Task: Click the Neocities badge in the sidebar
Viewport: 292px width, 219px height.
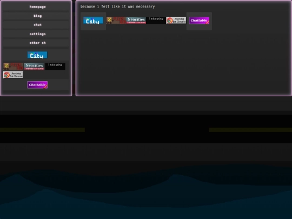Action: tap(34, 67)
